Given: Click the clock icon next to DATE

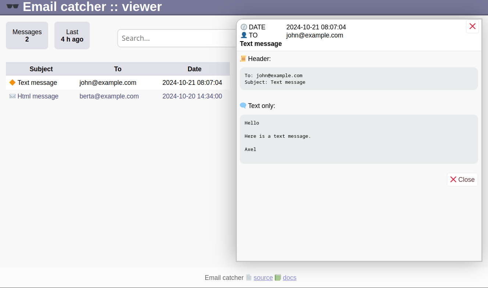Looking at the screenshot, I should (x=244, y=27).
